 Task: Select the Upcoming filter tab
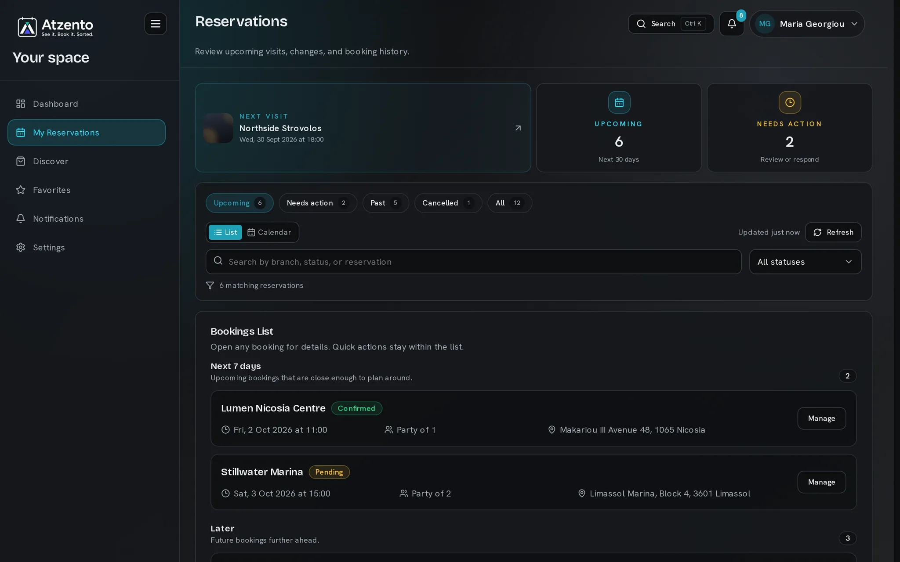[x=240, y=203]
